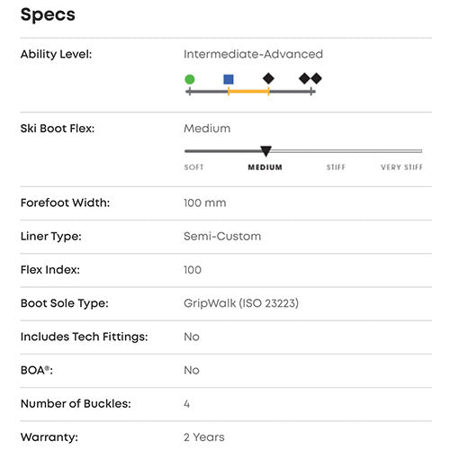Click the 2 Years warranty value
The width and height of the screenshot is (450, 450).
204,437
